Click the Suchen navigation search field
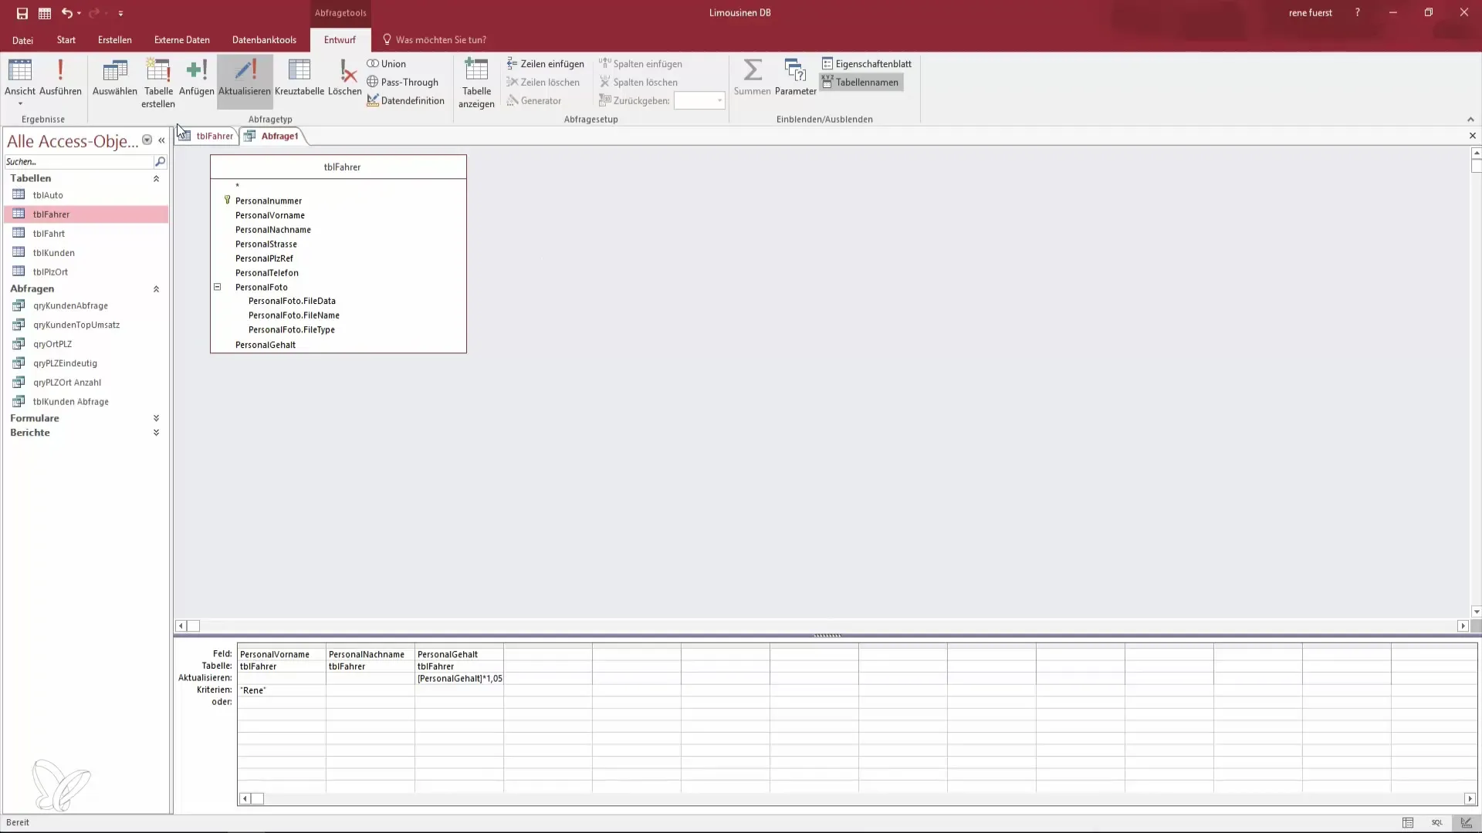This screenshot has width=1482, height=833. click(77, 162)
